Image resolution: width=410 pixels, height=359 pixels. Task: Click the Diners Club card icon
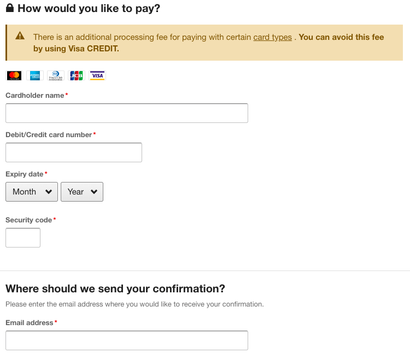(x=55, y=75)
